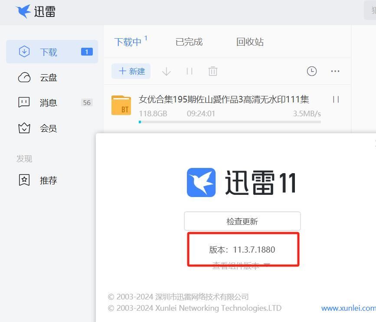Open the 下载 section in the sidebar

point(49,52)
